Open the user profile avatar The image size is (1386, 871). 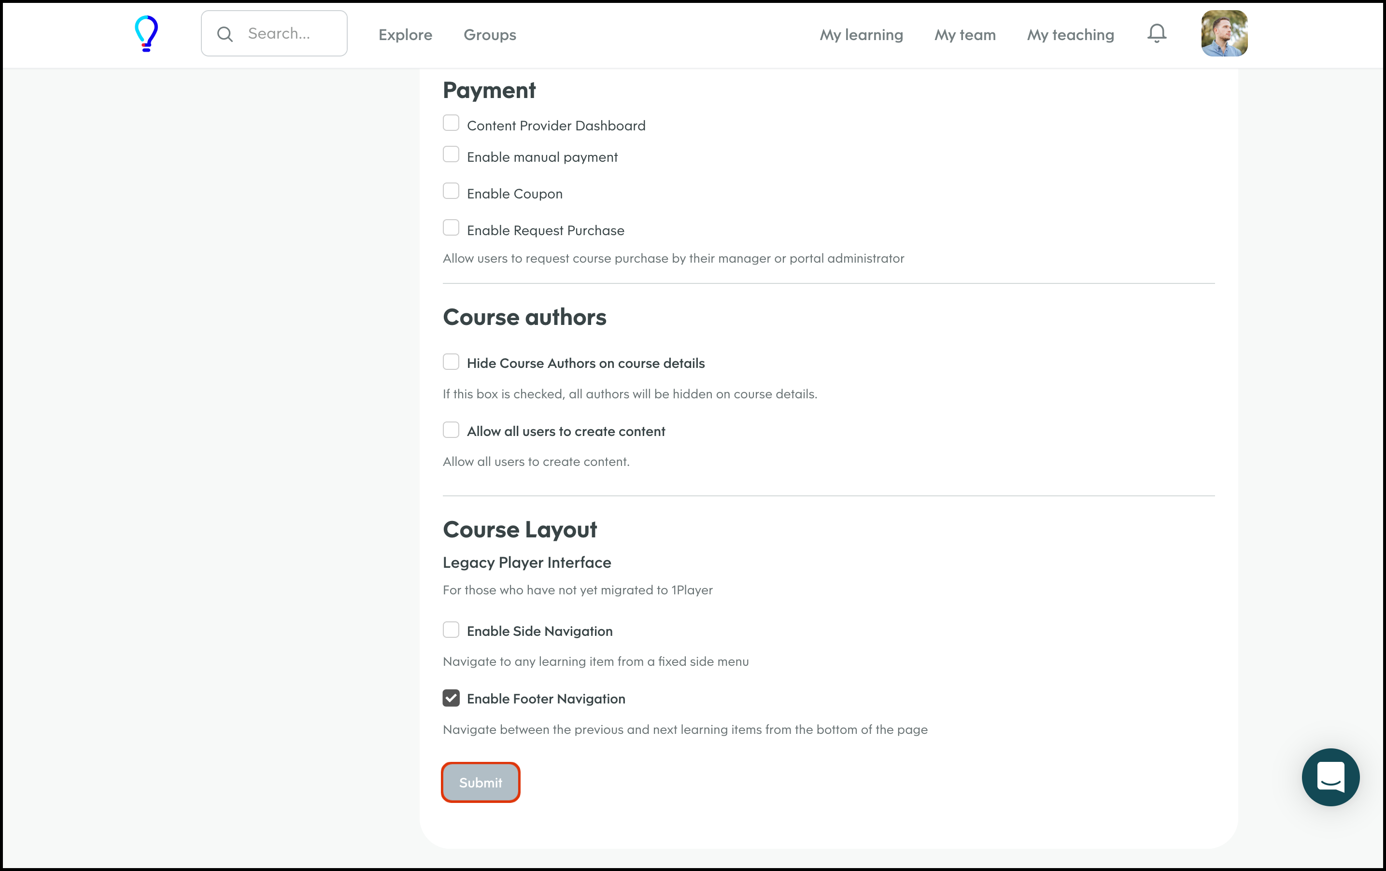(1224, 33)
